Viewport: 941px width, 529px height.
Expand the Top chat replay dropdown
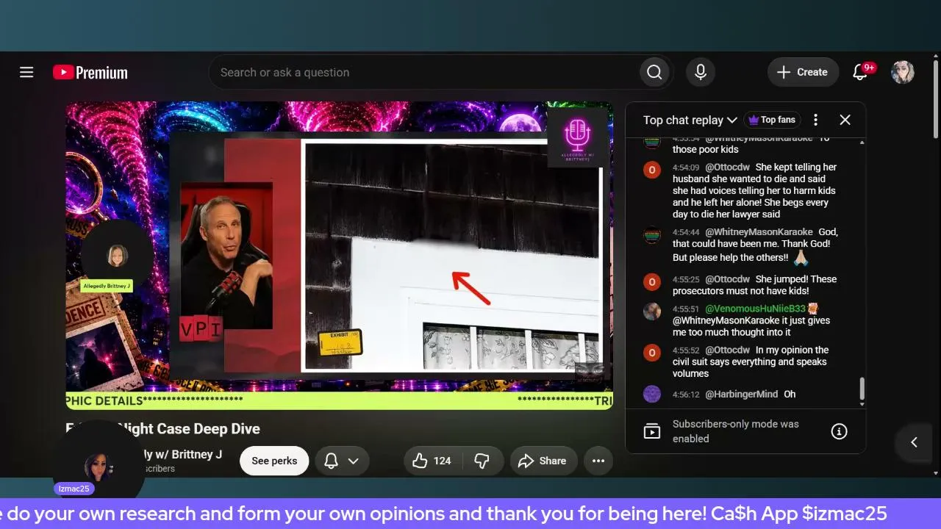click(x=690, y=120)
